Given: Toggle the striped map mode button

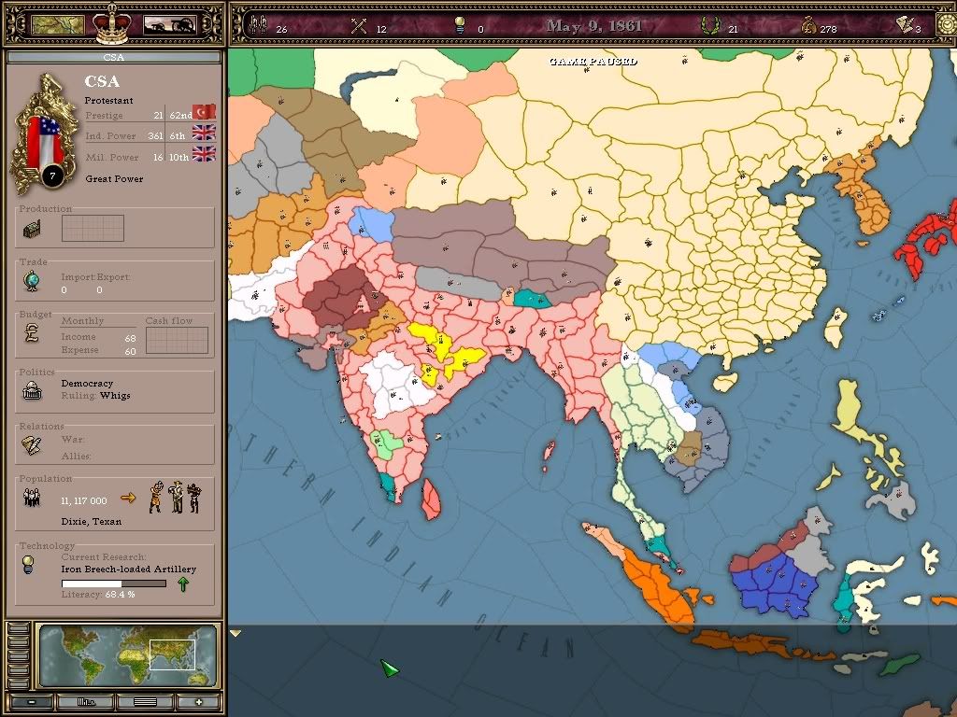Looking at the screenshot, I should pos(145,701).
